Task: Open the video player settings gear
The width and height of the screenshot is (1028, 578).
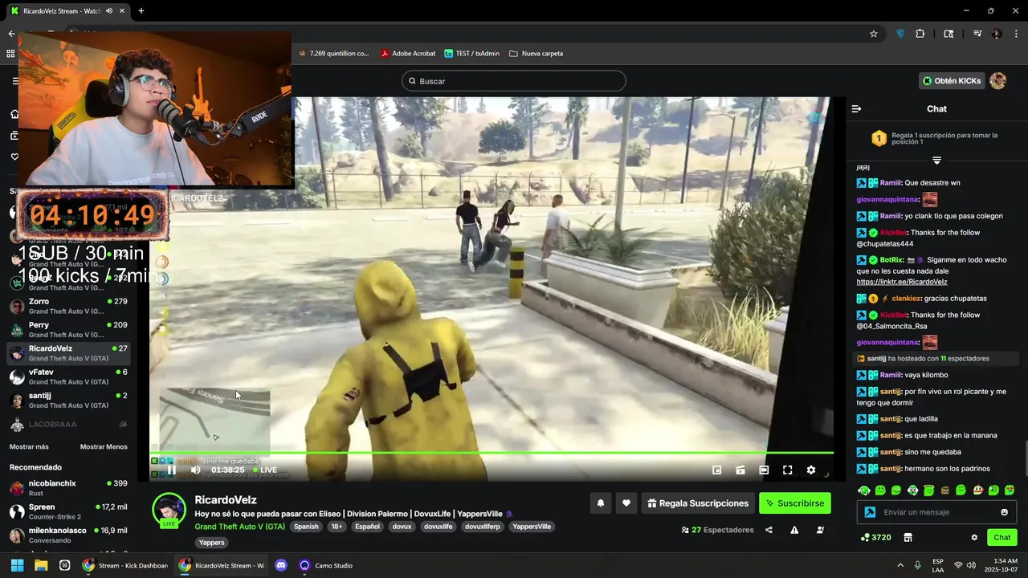Action: 811,470
